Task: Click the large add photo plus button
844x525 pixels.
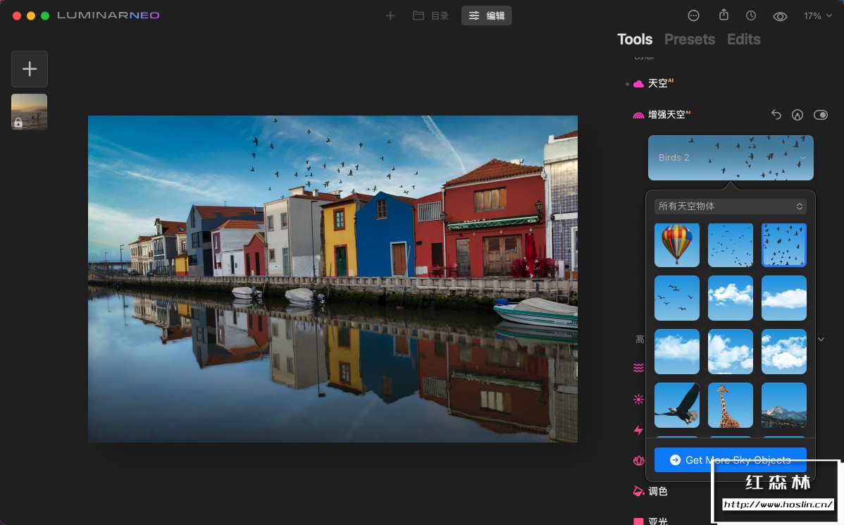Action: click(30, 69)
